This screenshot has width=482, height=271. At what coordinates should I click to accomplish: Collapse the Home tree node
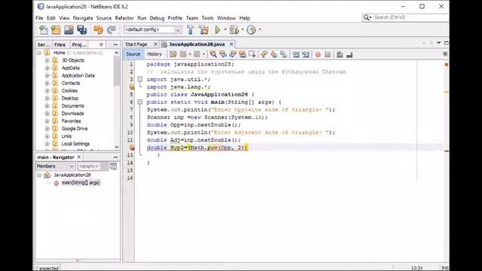39,53
